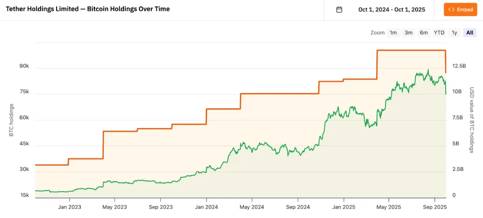Click the code brackets icon in Embed
Viewport: 483px width, 218px height.
coord(451,10)
